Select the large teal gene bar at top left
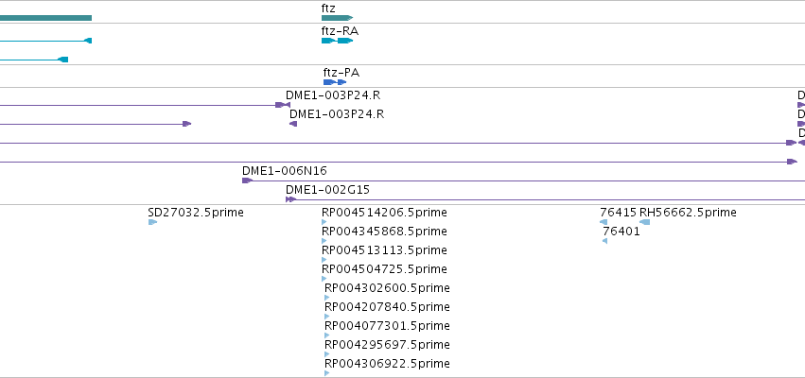Screen dimensions: 805x378 click(45, 18)
